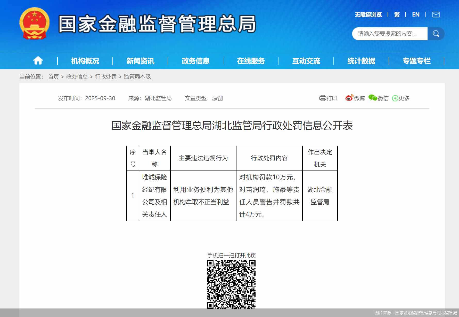The image size is (459, 317).
Task: Click the QR code image
Action: click(x=231, y=284)
